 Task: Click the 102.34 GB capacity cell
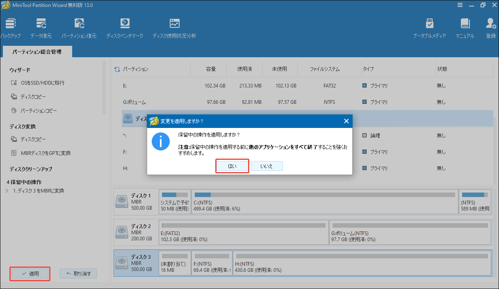(216, 86)
